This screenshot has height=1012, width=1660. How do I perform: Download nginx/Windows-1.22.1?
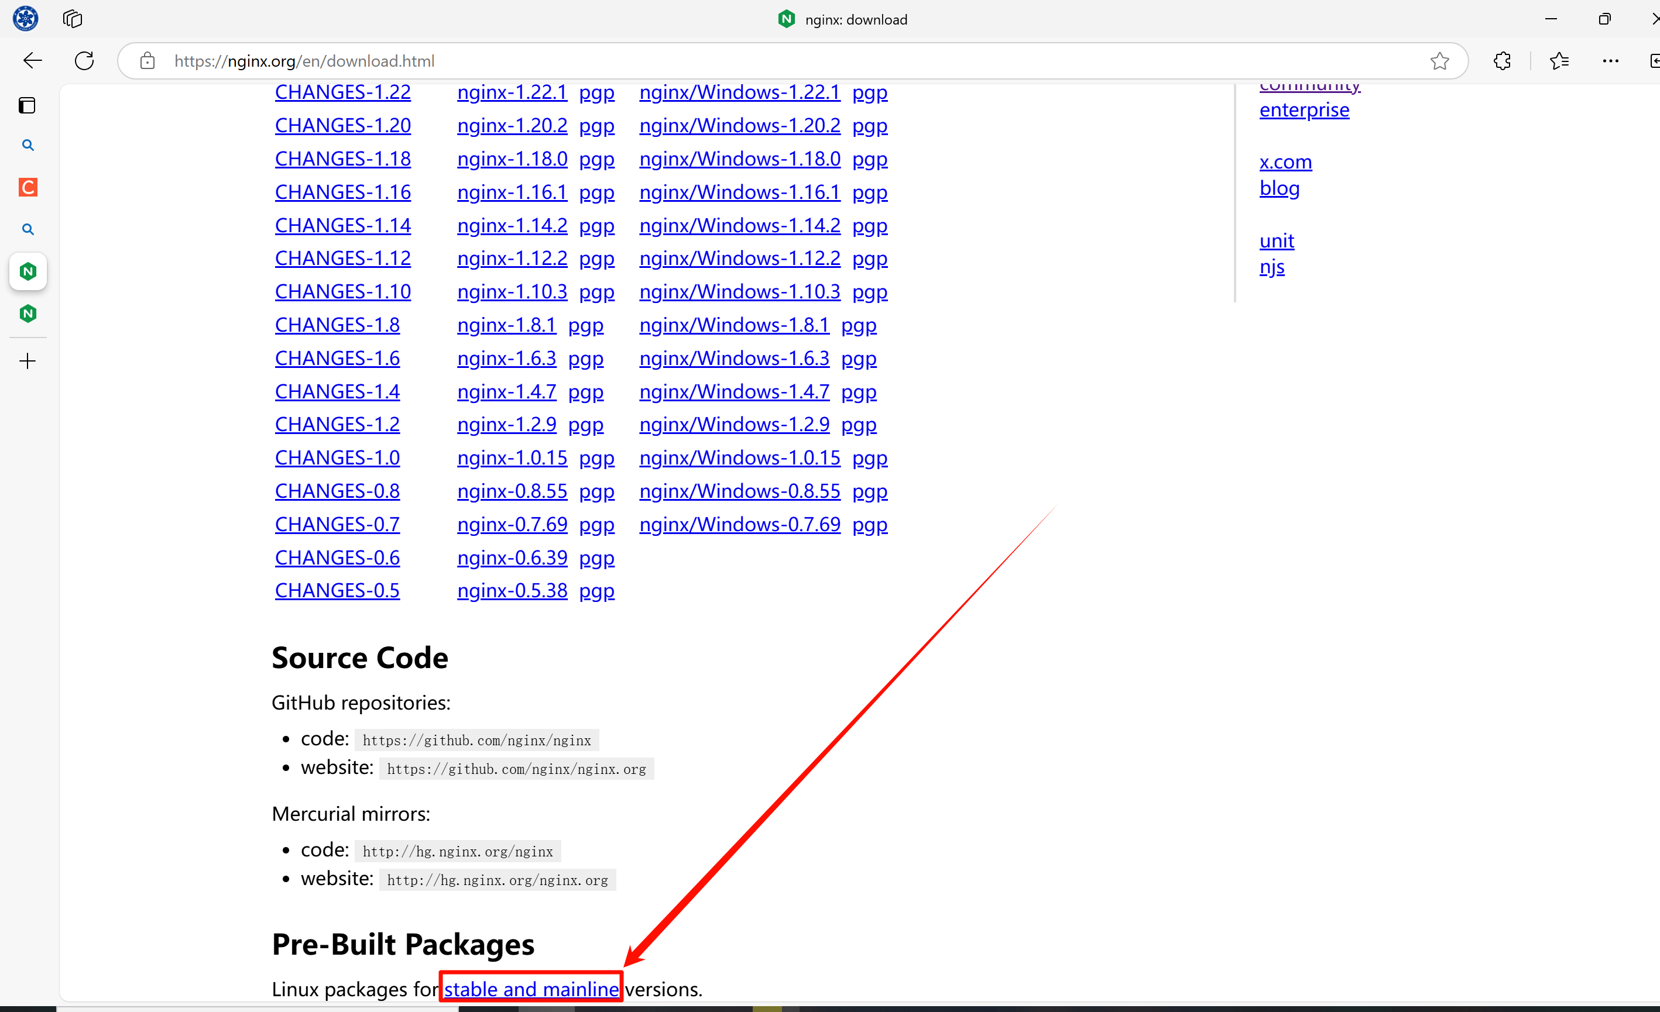(x=739, y=92)
